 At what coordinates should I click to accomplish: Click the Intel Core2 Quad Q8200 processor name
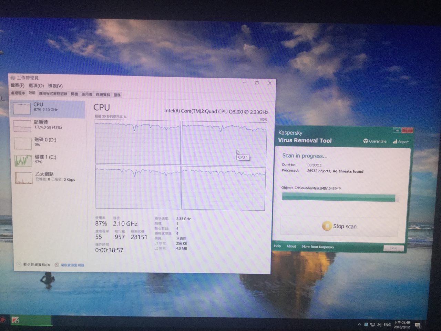[x=216, y=111]
